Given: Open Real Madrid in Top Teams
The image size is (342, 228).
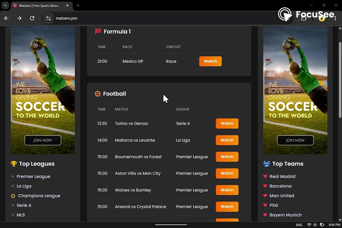Looking at the screenshot, I should coord(282,176).
